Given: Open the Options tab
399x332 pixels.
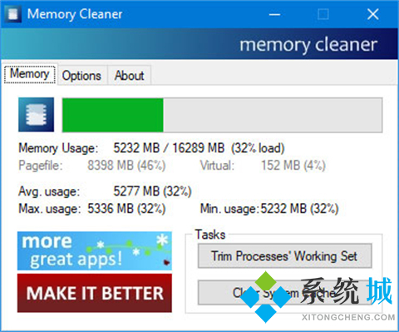Looking at the screenshot, I should click(x=81, y=76).
